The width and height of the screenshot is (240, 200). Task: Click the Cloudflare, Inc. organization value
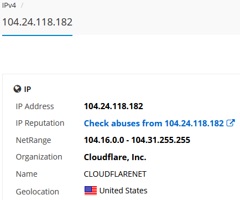(x=115, y=157)
